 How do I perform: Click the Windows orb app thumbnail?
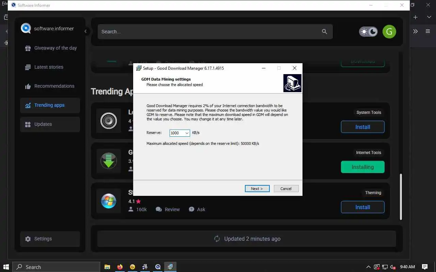109,201
